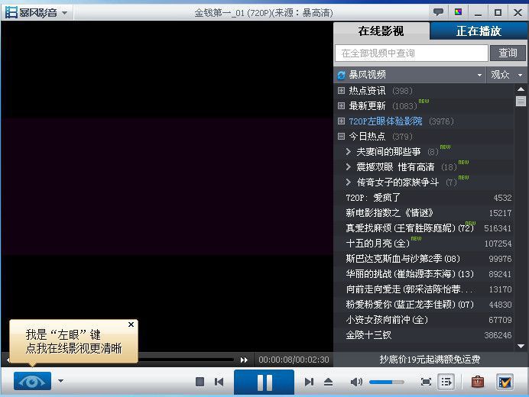Adjust the volume slider
This screenshot has width=529, height=397.
point(386,382)
